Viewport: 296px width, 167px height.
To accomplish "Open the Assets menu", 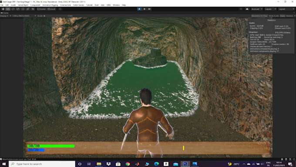I will [x=13, y=5].
